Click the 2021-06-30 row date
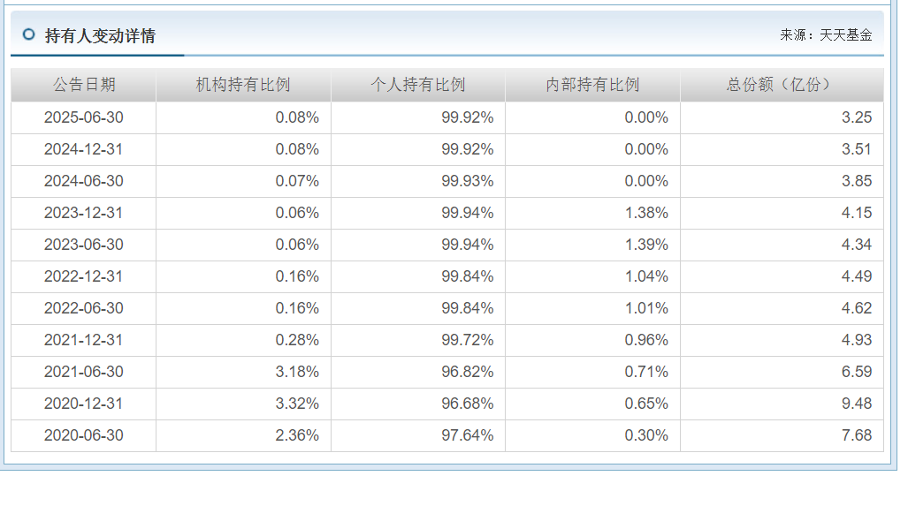908x506 pixels. 84,372
